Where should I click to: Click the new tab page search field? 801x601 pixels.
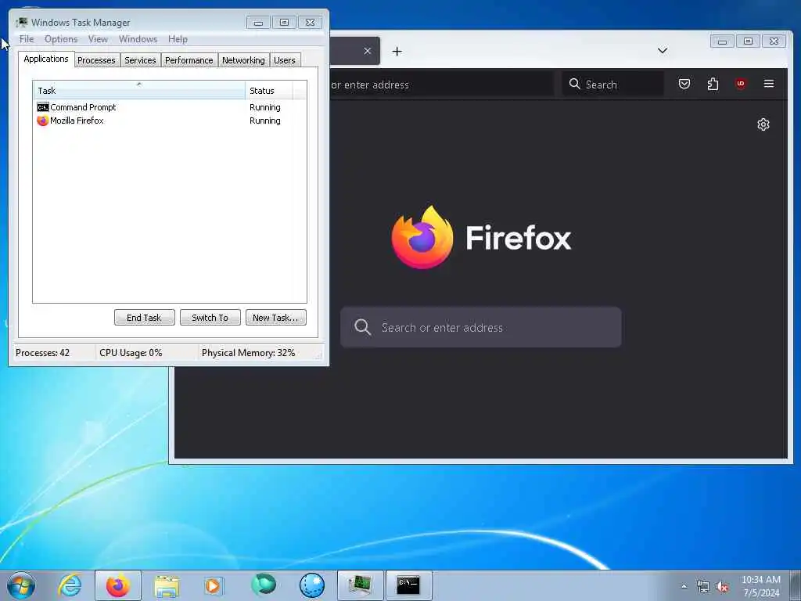point(481,327)
